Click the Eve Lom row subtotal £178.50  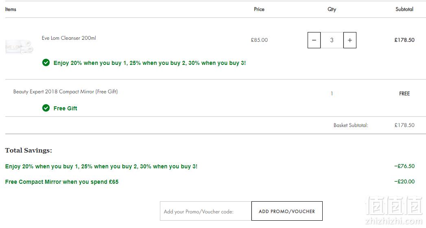click(404, 40)
